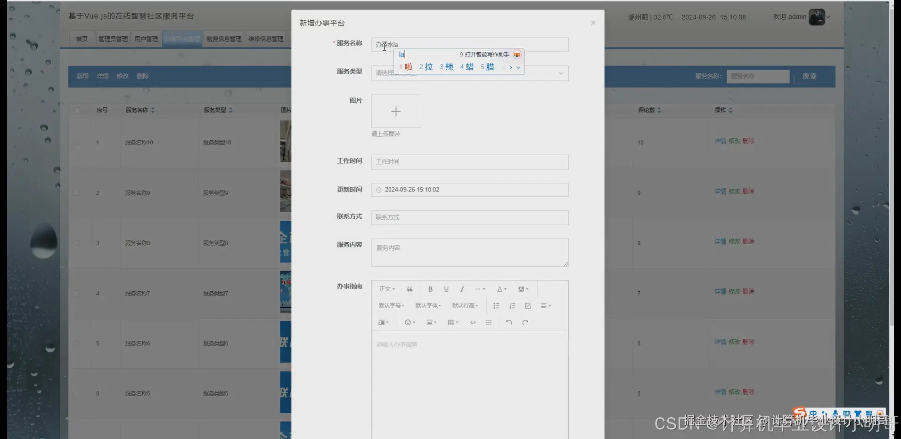This screenshot has height=439, width=901.
Task: Apply underline formatting in the editor
Action: (446, 289)
